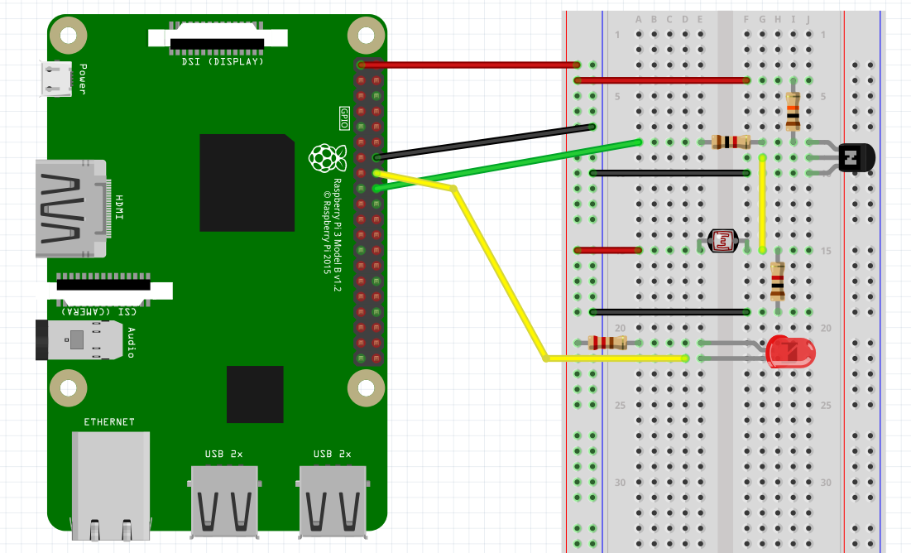Click the vertical resistor below the yellow jumper
911x553 pixels.
pos(778,281)
